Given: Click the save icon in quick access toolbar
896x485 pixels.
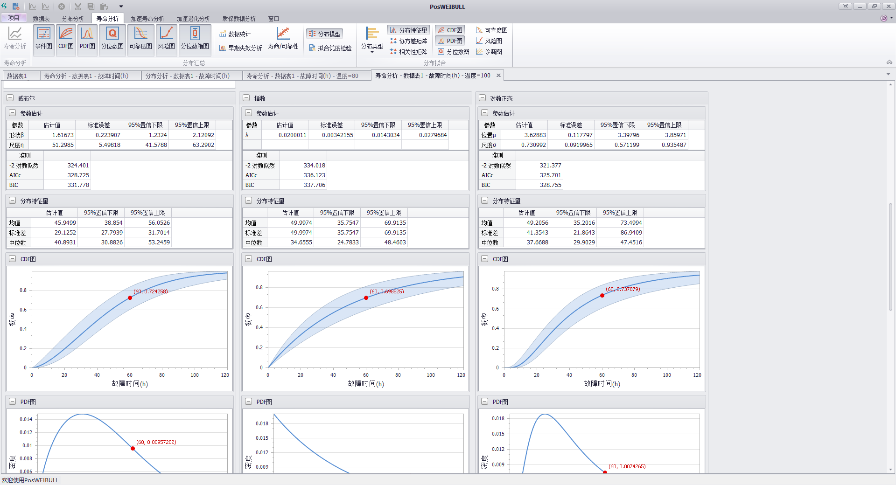Looking at the screenshot, I should click(x=16, y=7).
